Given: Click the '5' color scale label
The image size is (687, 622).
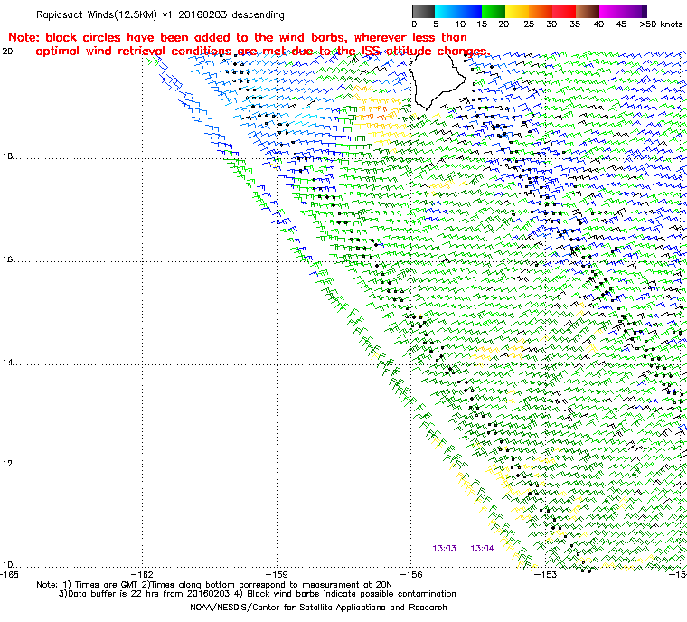Looking at the screenshot, I should click(436, 24).
